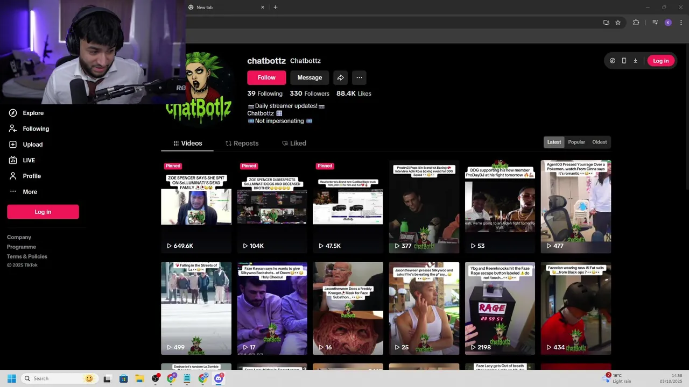689x387 pixels.
Task: Open Terms & Policies footer link
Action: (x=27, y=256)
